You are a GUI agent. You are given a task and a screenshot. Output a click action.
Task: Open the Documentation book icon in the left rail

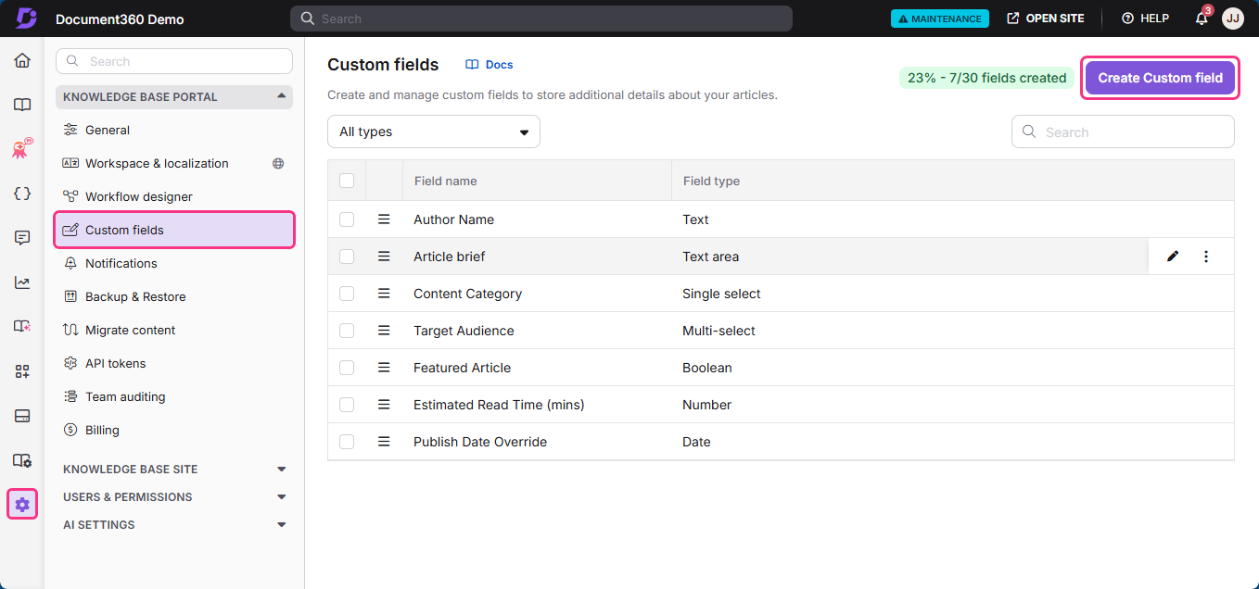pos(22,104)
